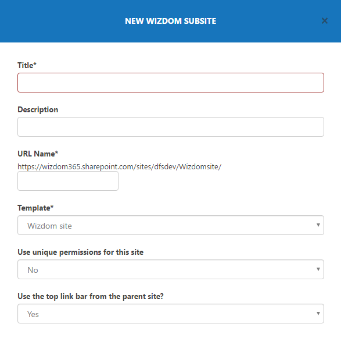
Task: Focus the Title text field
Action: tap(171, 83)
